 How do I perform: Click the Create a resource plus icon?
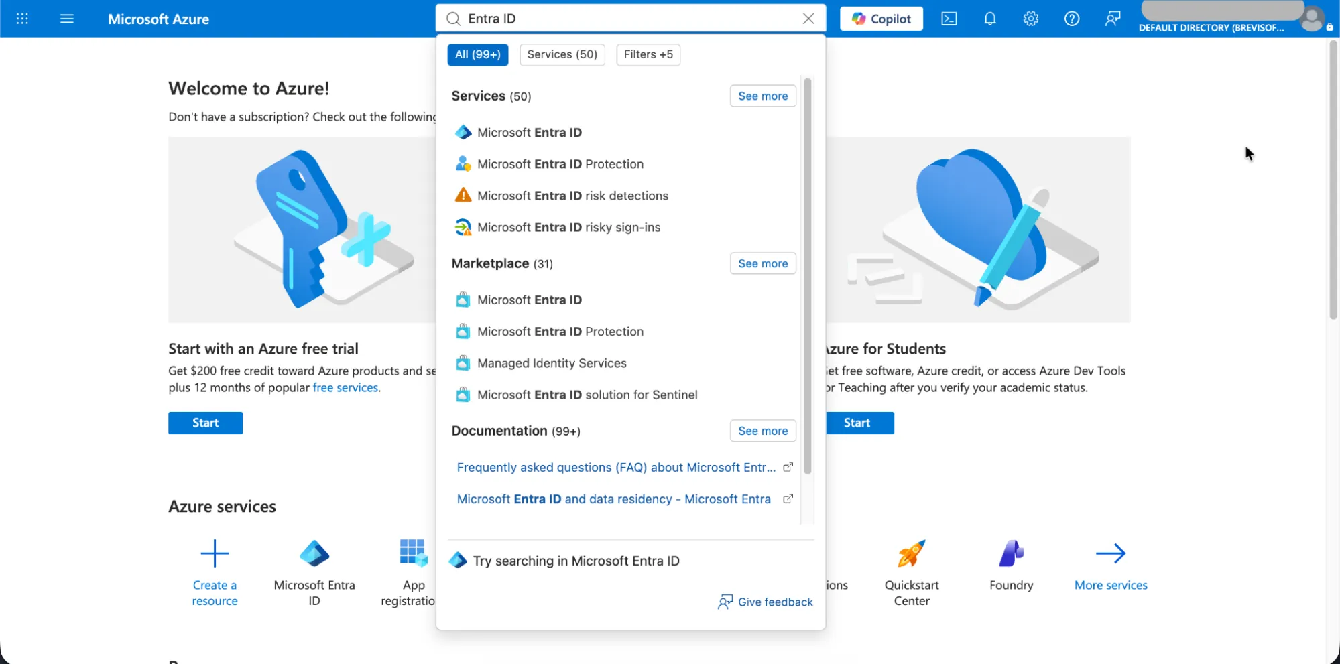tap(215, 553)
